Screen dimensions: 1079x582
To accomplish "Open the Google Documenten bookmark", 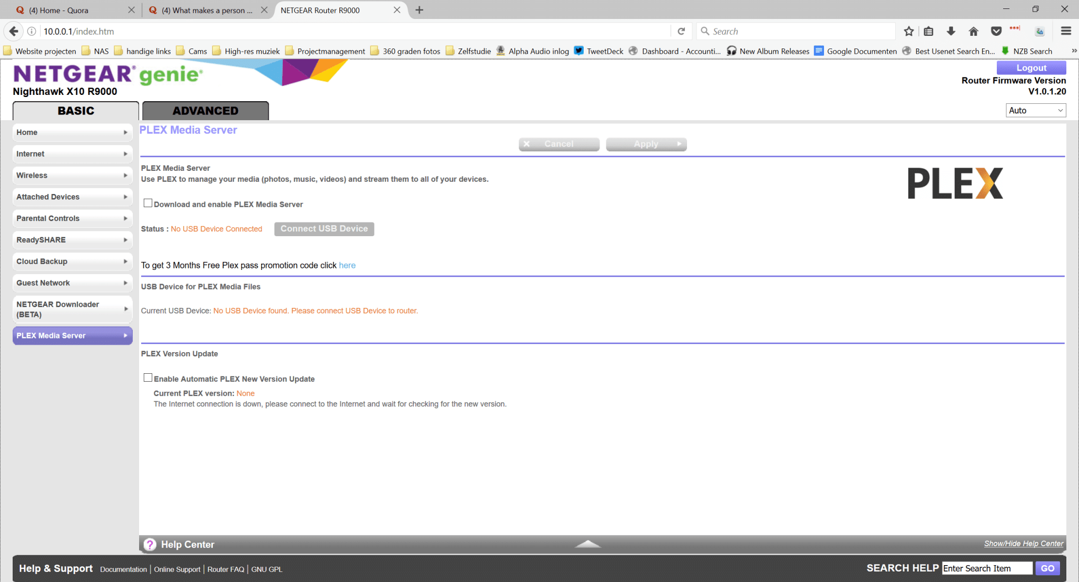I will 856,51.
